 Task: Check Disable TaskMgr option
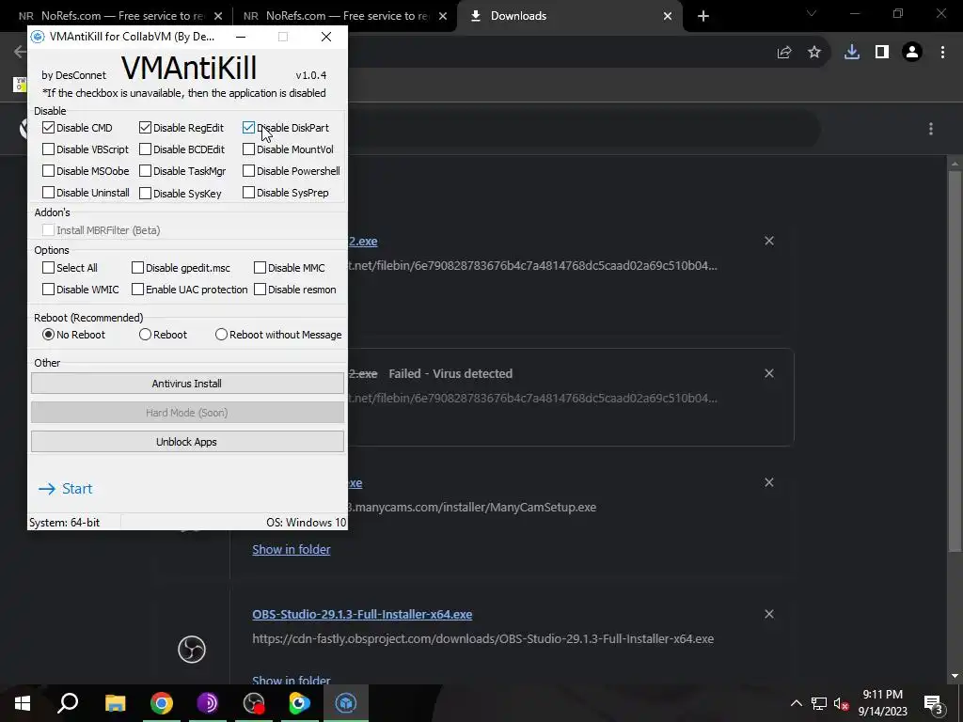click(145, 171)
